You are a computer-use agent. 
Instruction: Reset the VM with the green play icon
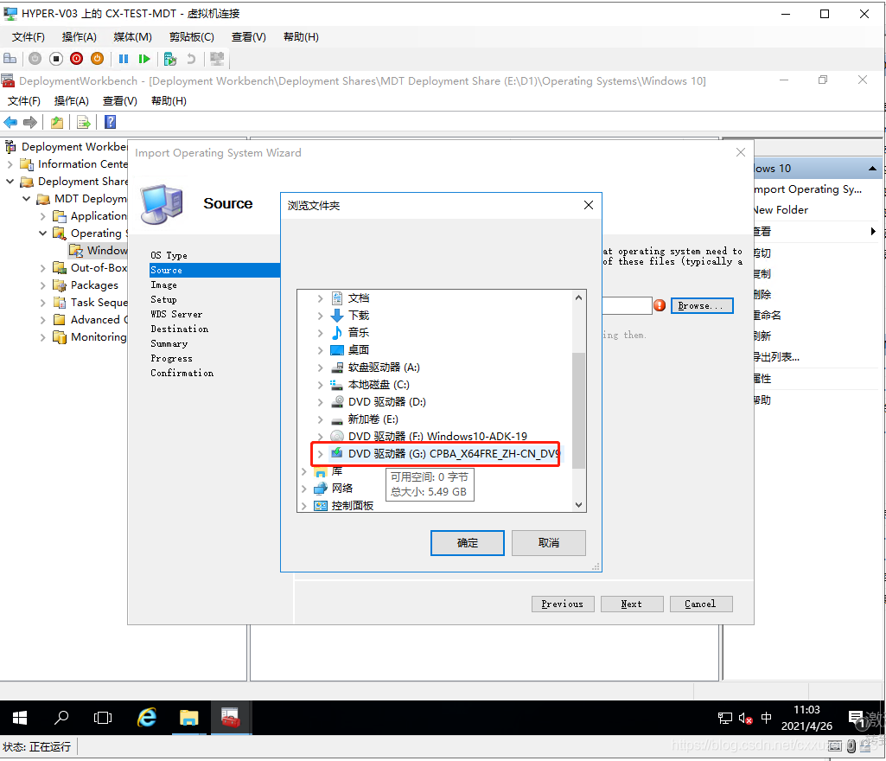tap(144, 59)
